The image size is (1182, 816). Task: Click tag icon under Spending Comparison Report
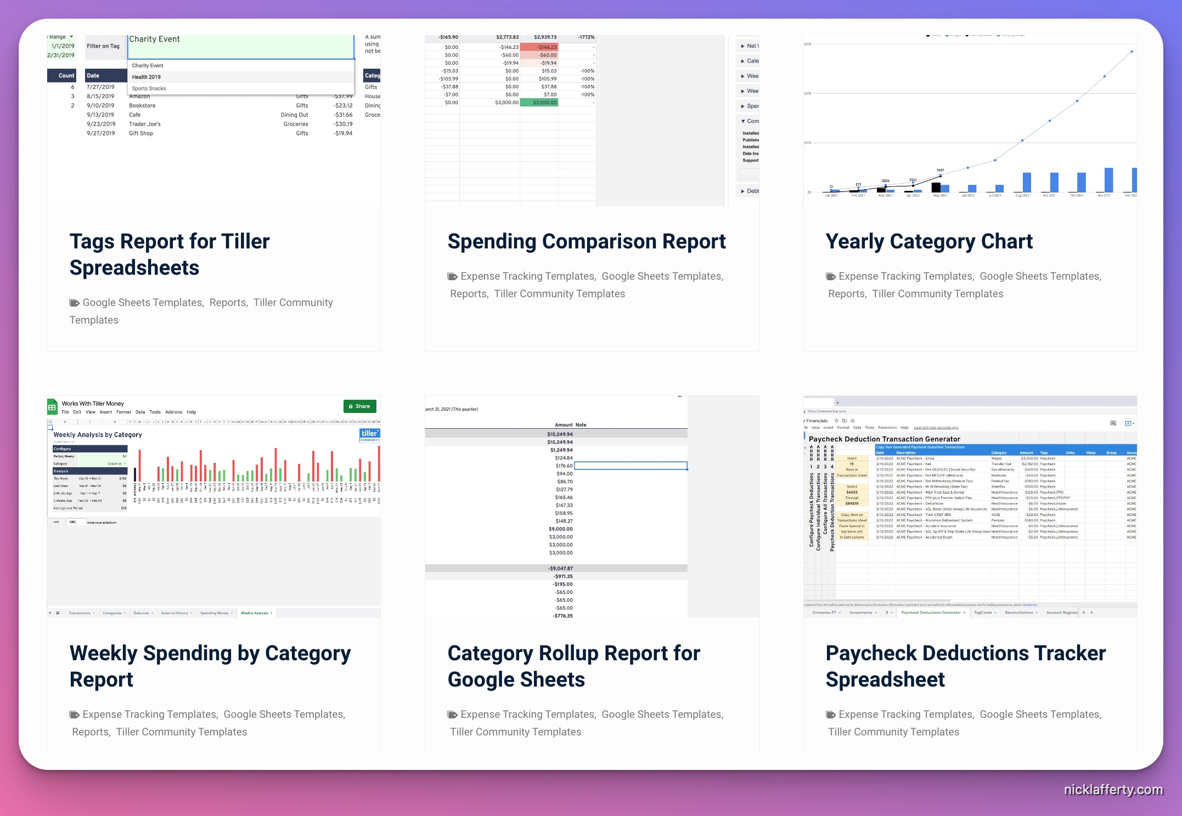pyautogui.click(x=452, y=276)
